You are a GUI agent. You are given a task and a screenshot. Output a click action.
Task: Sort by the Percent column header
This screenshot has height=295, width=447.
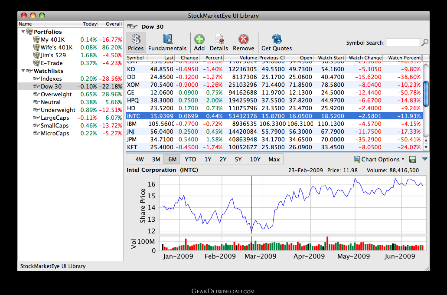(x=211, y=58)
